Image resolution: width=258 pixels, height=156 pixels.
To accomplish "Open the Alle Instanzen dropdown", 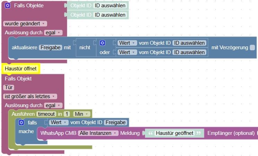I will pyautogui.click(x=98, y=133).
